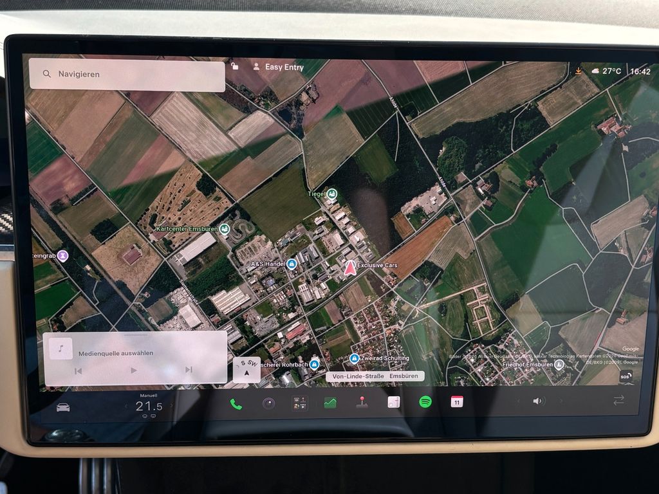Viewport: 659px width, 494px height.
Task: Open the all apps launcher
Action: coord(300,403)
